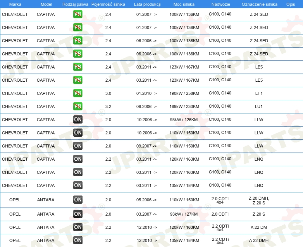
Task: Click the Pojemność silnika column header
Action: pyautogui.click(x=108, y=4)
